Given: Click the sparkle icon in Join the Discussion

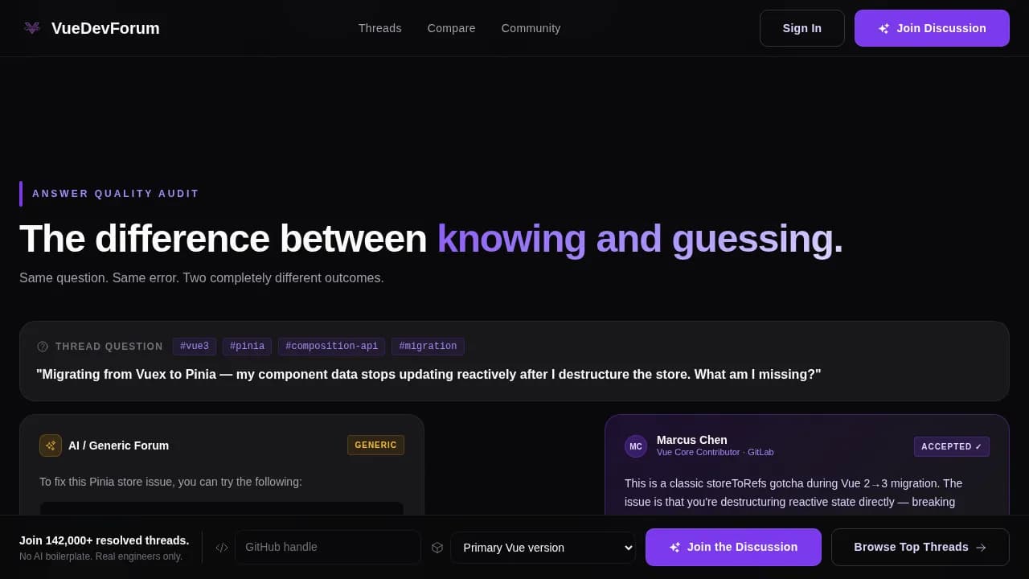Looking at the screenshot, I should (x=674, y=548).
